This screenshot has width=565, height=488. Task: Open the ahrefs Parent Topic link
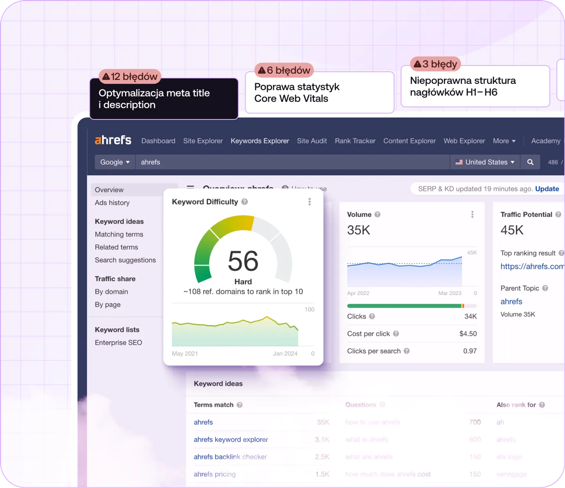point(511,301)
